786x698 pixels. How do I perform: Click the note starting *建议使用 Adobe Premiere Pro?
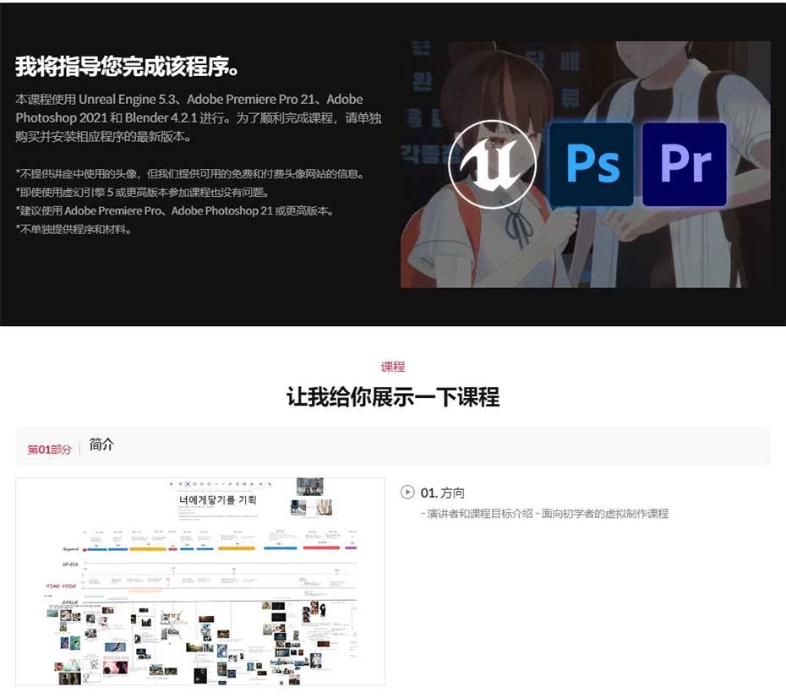pyautogui.click(x=174, y=211)
